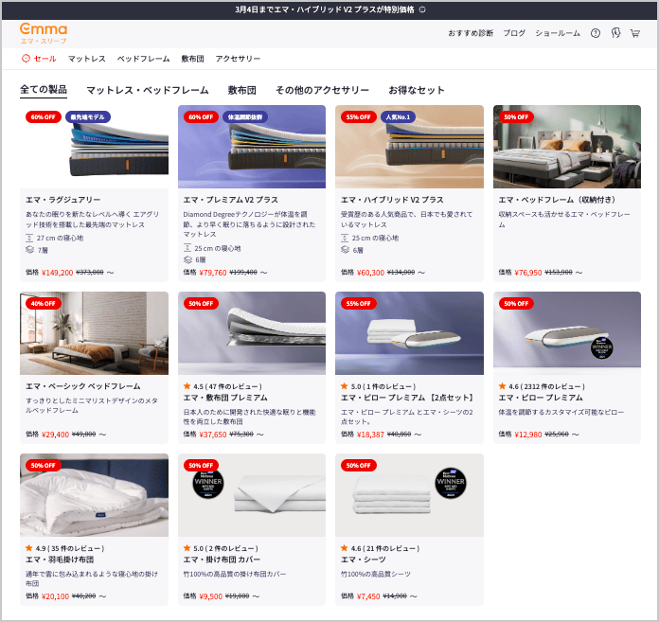Screen dimensions: 659x622
Task: Open the マットレス menu
Action: pos(87,59)
